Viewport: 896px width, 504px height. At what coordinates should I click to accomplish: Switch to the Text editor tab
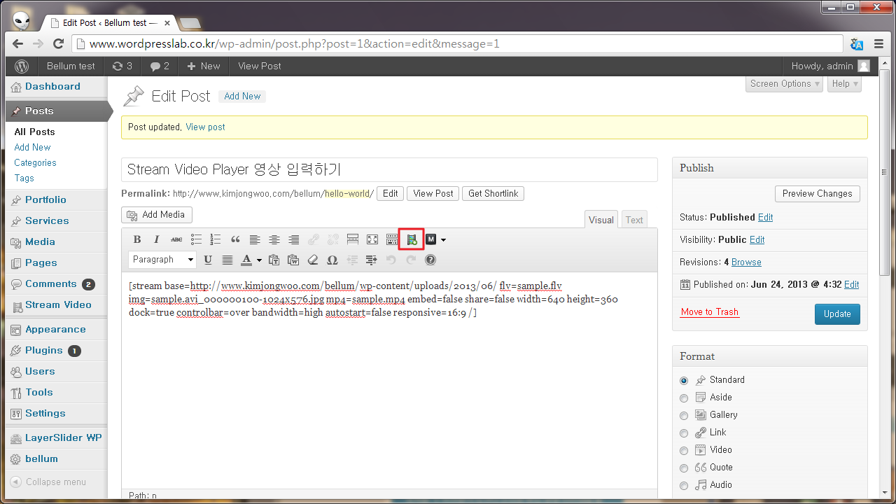[x=633, y=219]
